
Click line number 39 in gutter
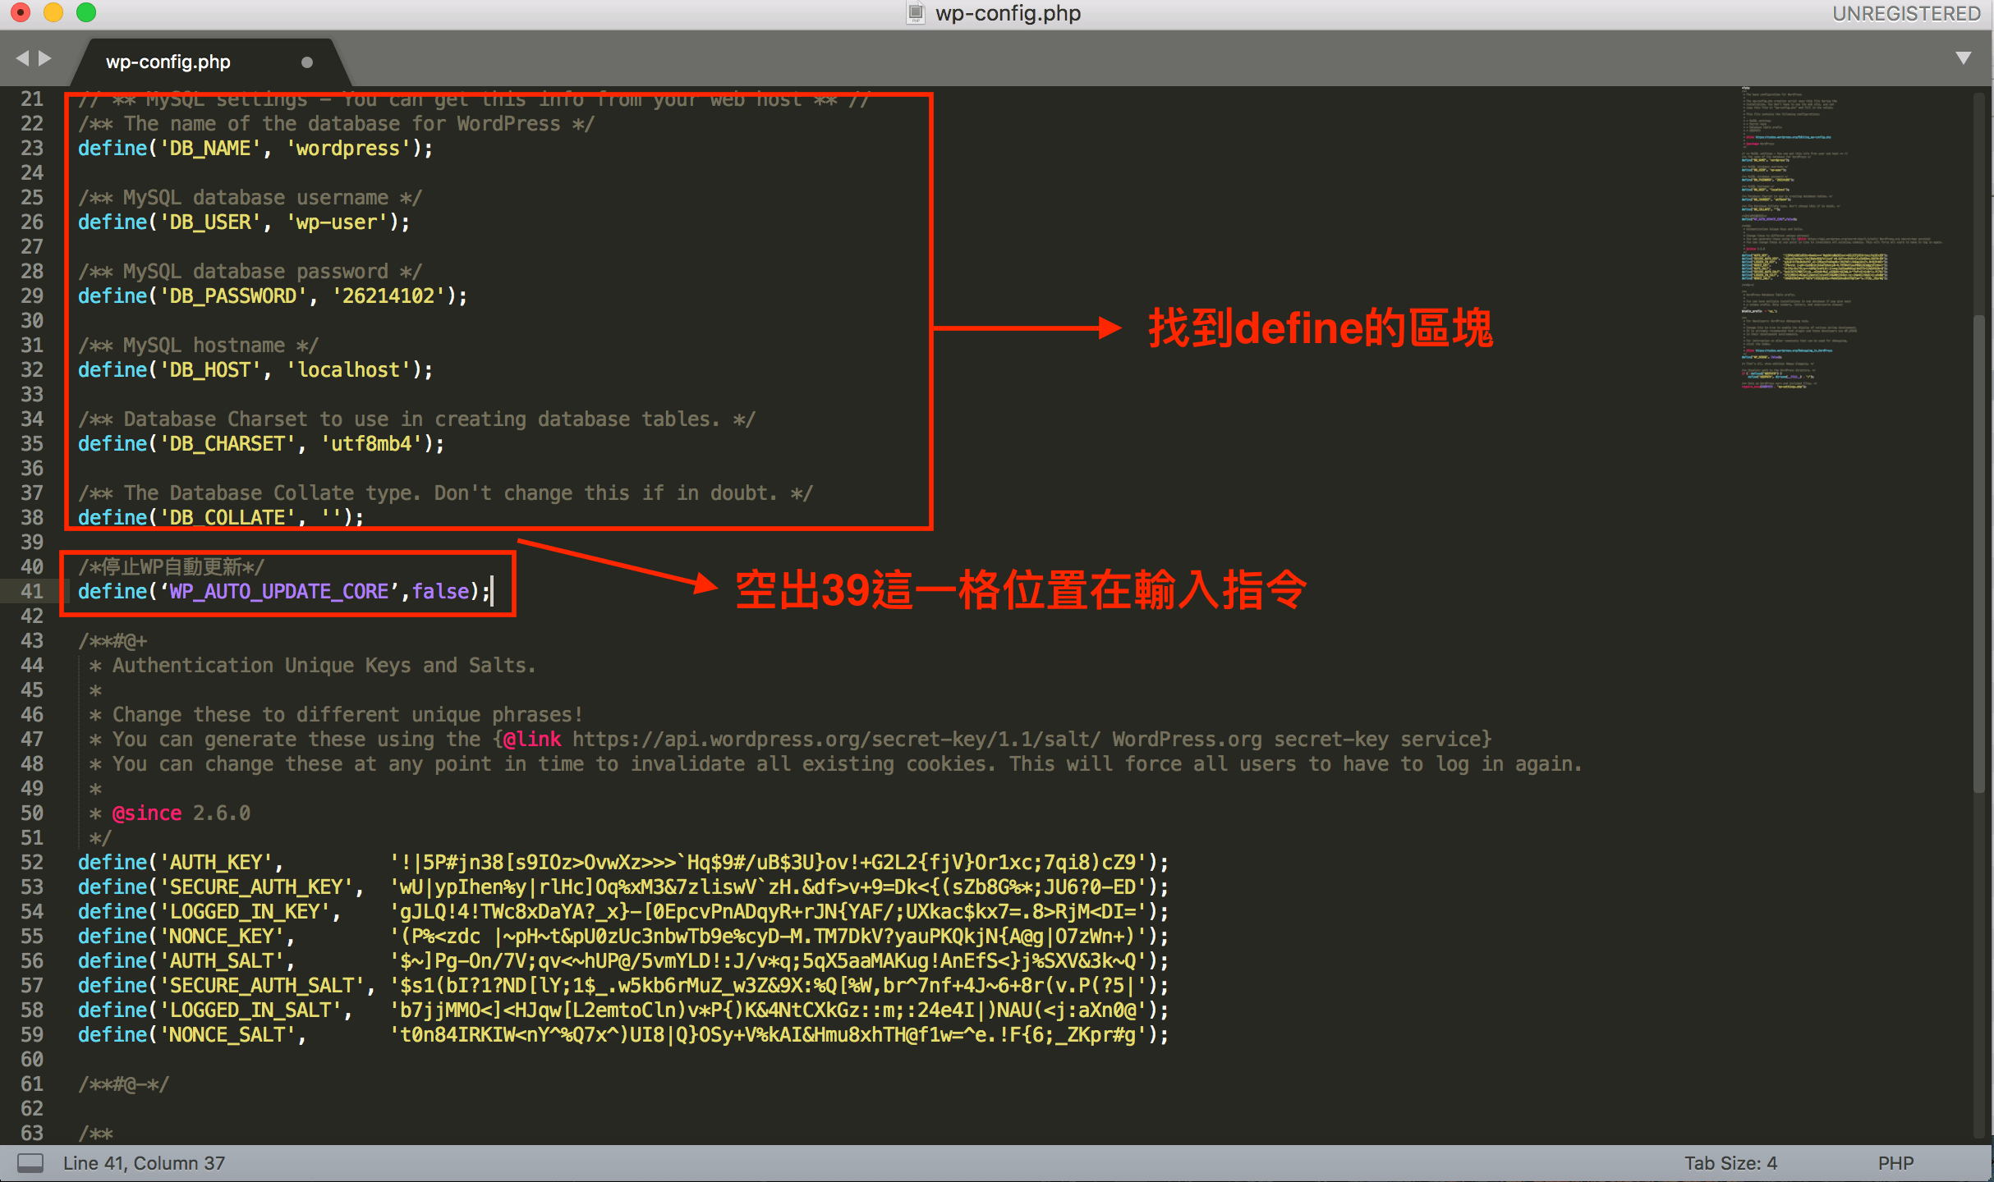point(32,542)
